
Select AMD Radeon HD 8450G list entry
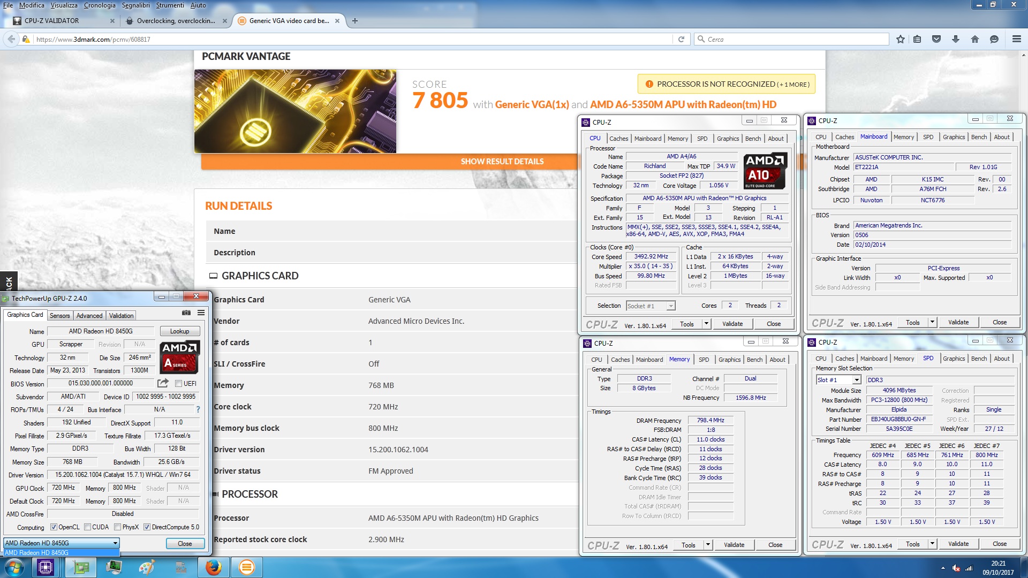62,553
